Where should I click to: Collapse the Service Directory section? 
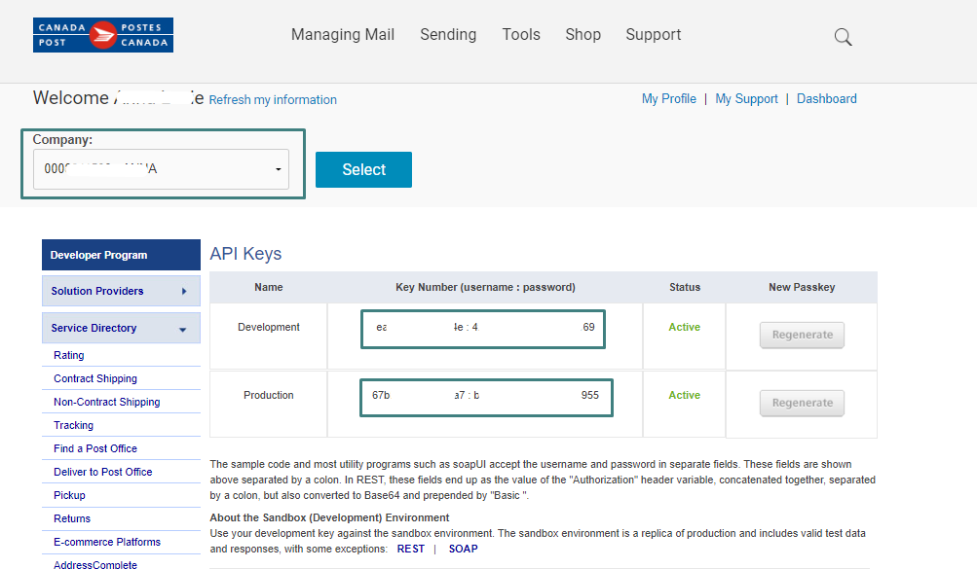182,330
